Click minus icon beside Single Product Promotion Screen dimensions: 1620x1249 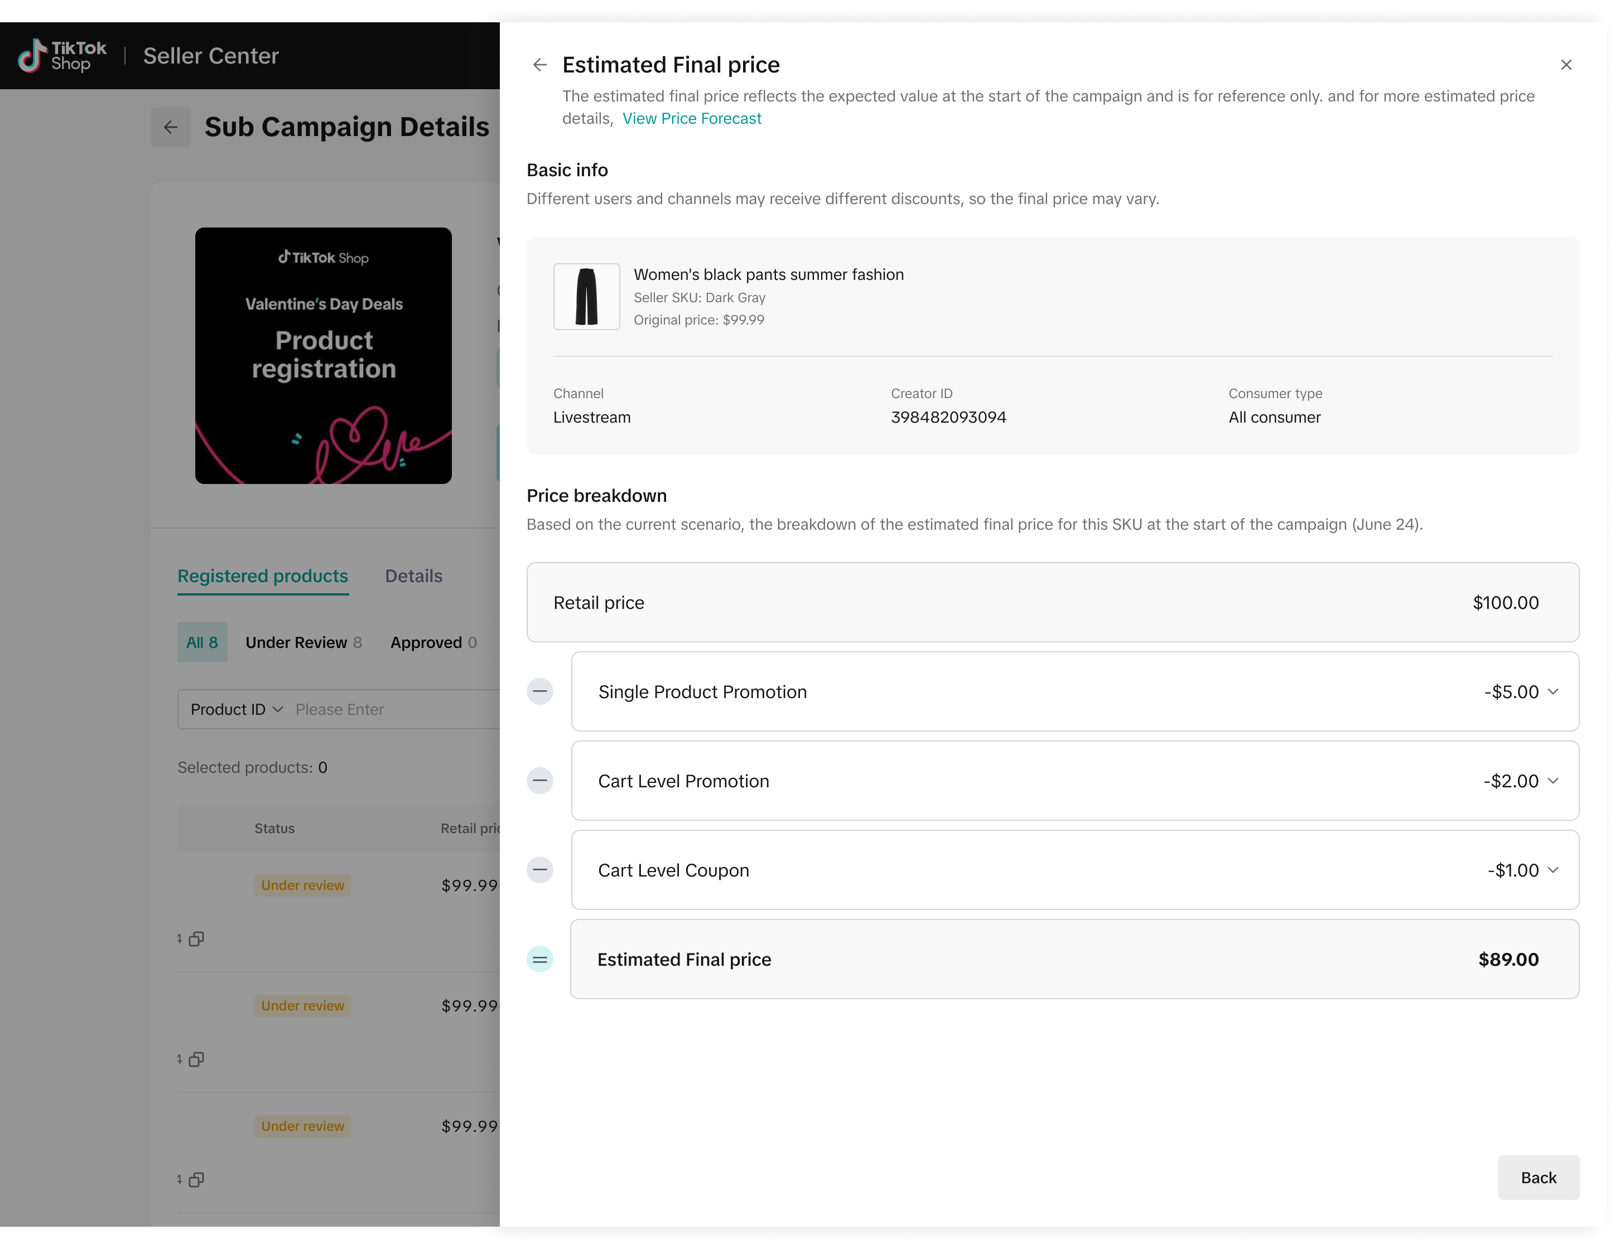point(540,691)
